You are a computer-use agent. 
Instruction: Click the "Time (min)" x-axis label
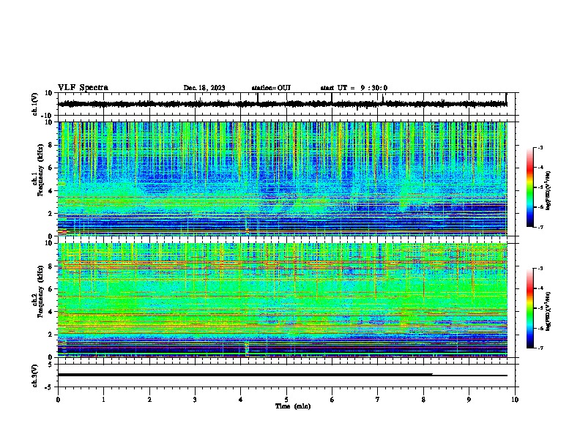tap(293, 406)
